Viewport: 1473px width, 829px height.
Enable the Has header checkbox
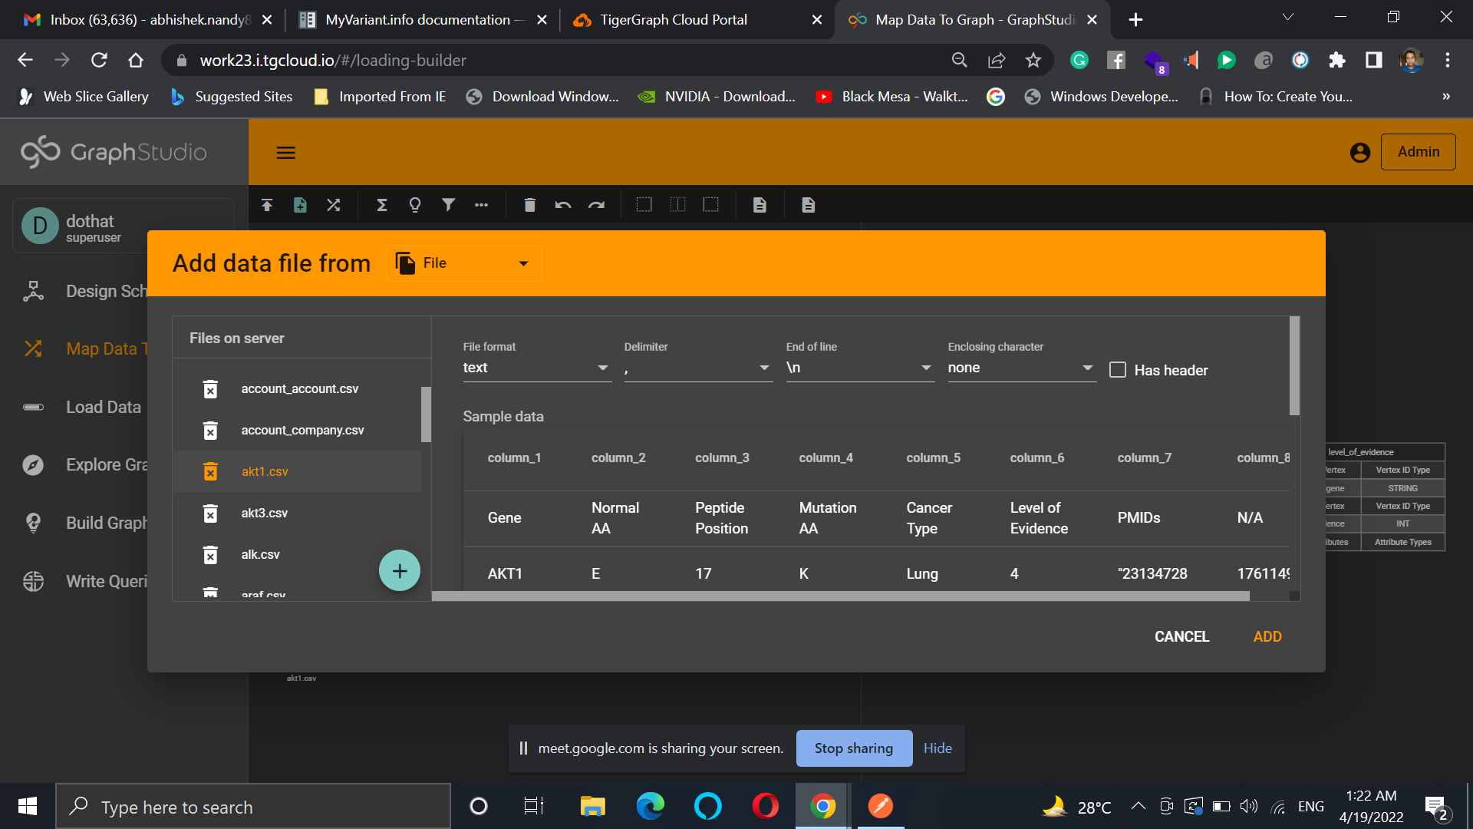point(1118,370)
